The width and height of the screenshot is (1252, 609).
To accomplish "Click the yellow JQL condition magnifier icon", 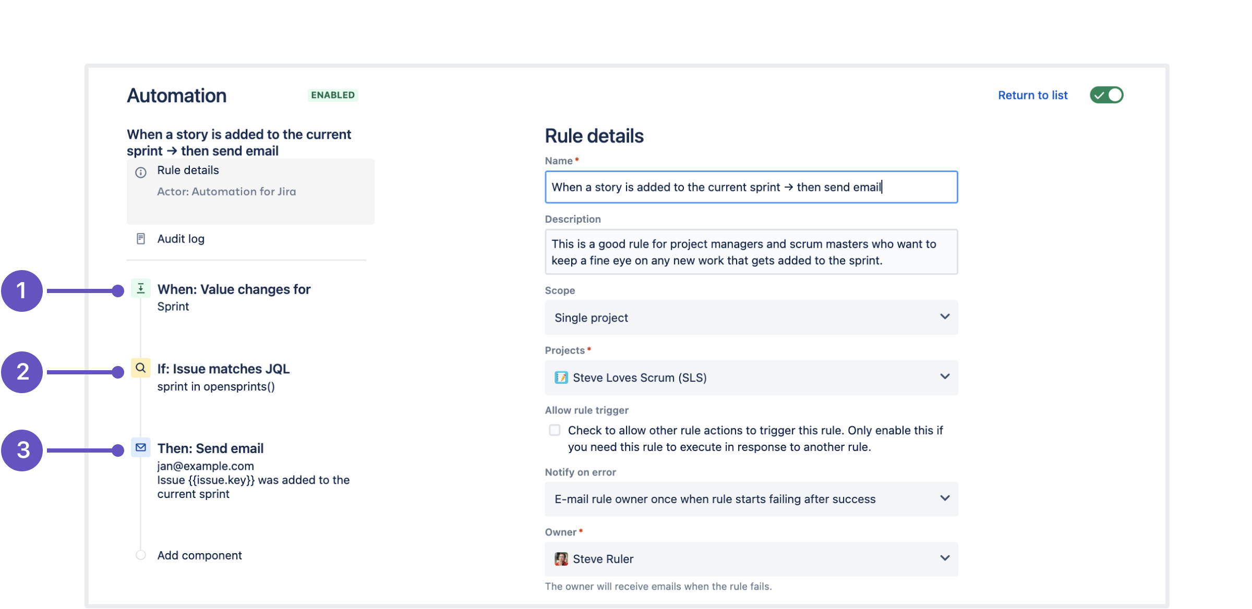I will coord(140,368).
